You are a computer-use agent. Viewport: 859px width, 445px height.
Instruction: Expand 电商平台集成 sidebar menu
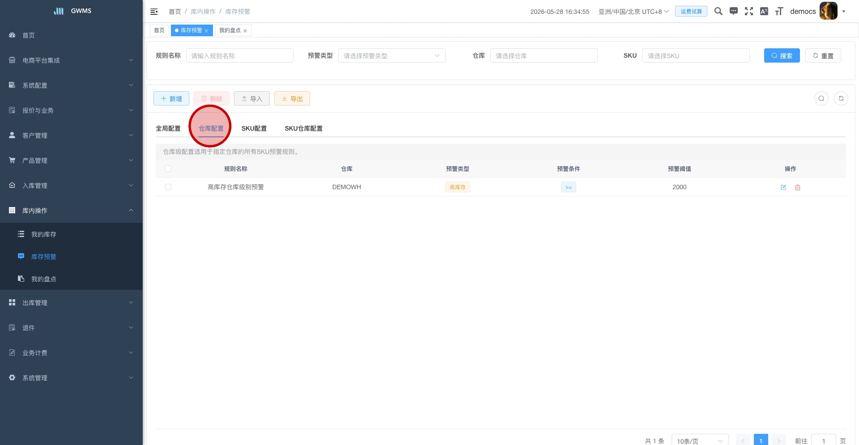[x=71, y=60]
